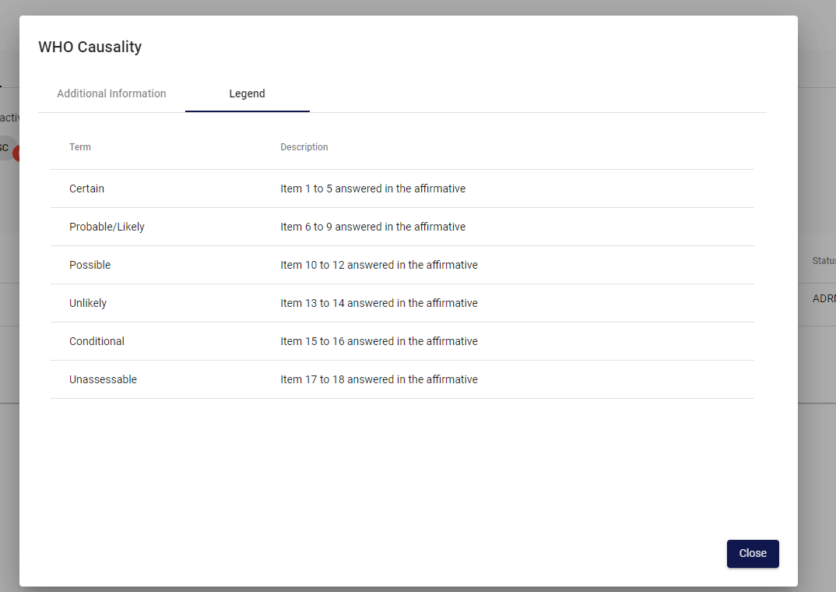The width and height of the screenshot is (836, 592).
Task: Select the Certain term row
Action: pos(86,189)
